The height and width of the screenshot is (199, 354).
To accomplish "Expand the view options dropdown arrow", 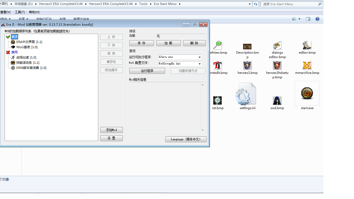I will click(x=300, y=19).
